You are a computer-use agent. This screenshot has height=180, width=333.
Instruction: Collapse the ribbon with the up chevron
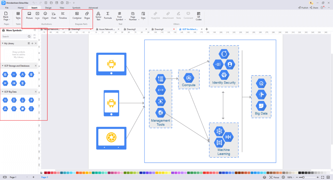[x=329, y=8]
